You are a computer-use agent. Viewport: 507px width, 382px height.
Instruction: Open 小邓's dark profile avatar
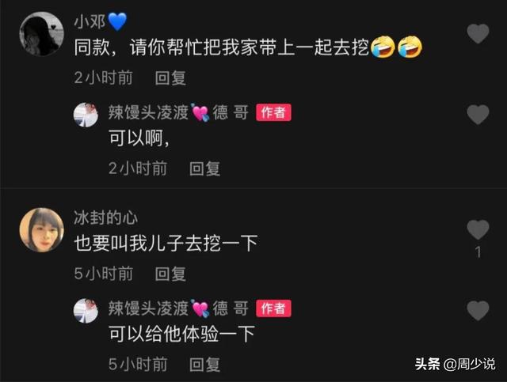pyautogui.click(x=42, y=33)
